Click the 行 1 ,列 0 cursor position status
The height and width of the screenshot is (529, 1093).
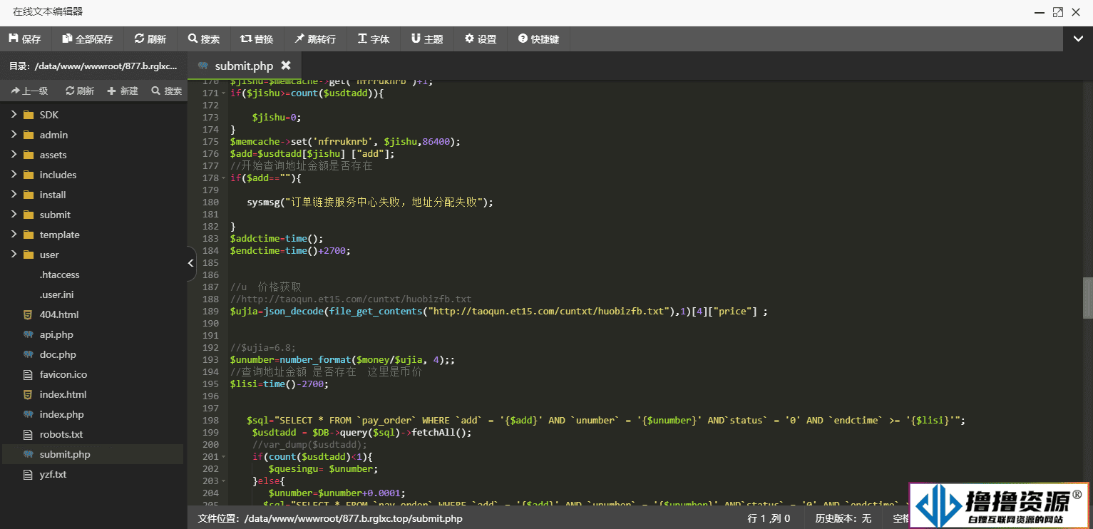[x=769, y=518]
